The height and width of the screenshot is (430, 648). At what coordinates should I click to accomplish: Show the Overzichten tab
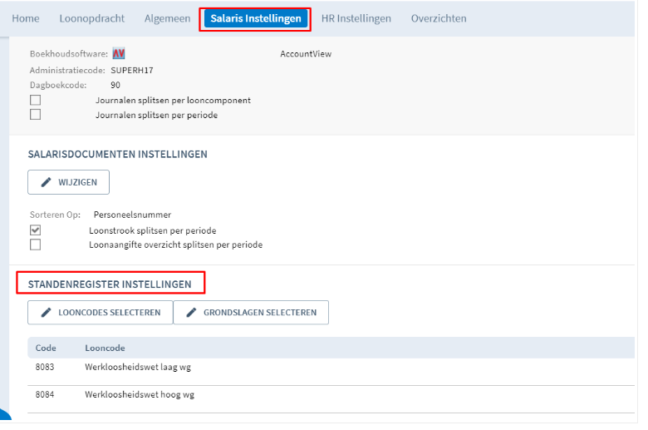click(x=438, y=18)
